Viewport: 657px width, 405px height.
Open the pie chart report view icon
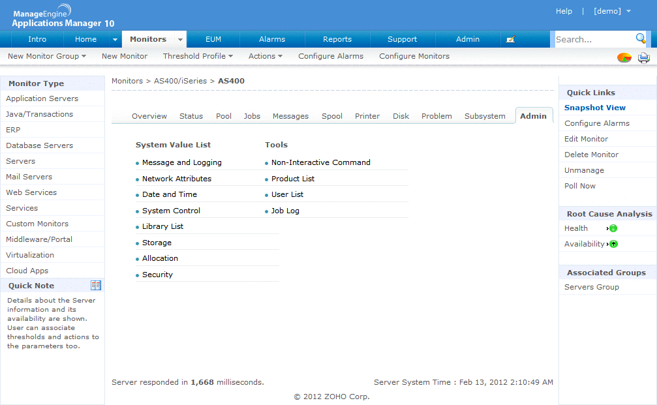[624, 57]
